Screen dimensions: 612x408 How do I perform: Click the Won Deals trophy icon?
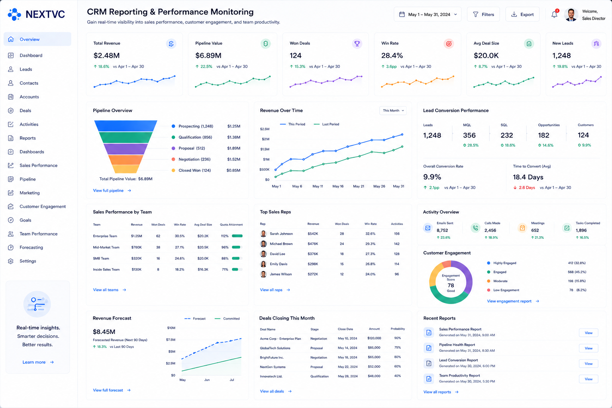point(357,44)
